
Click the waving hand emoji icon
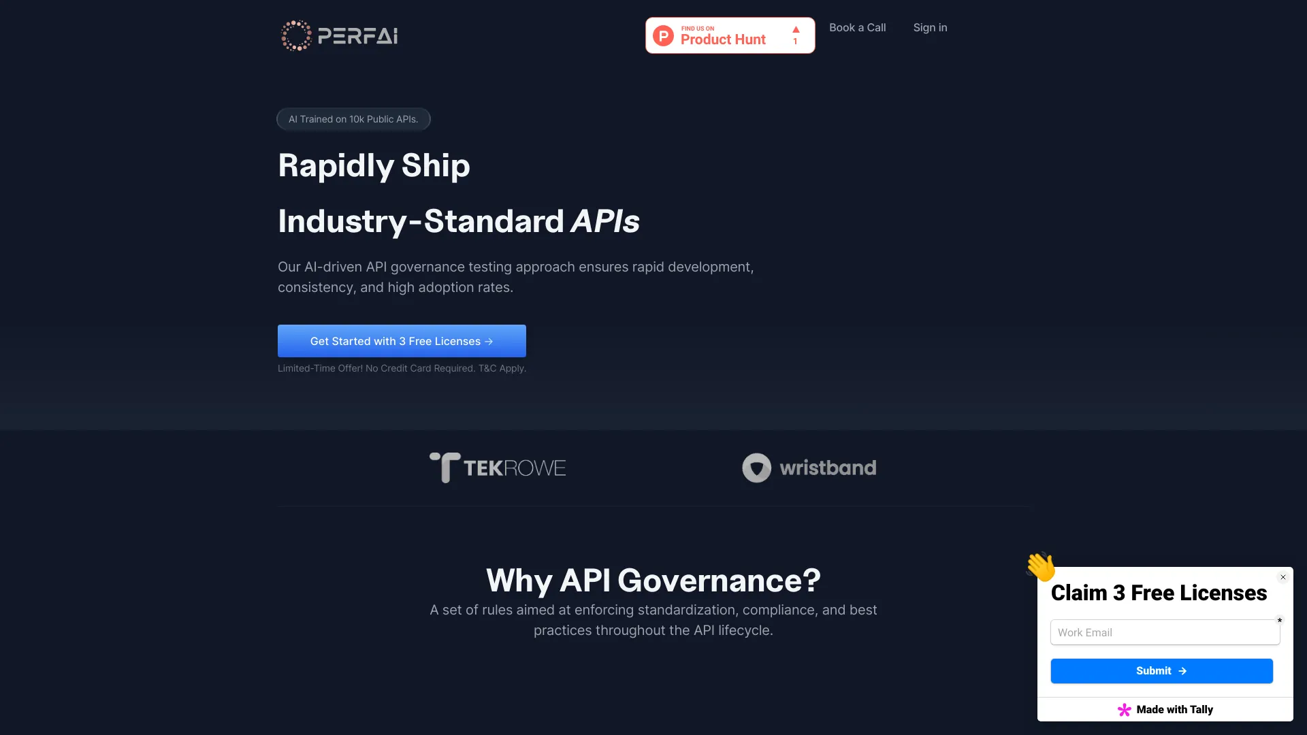click(x=1040, y=566)
